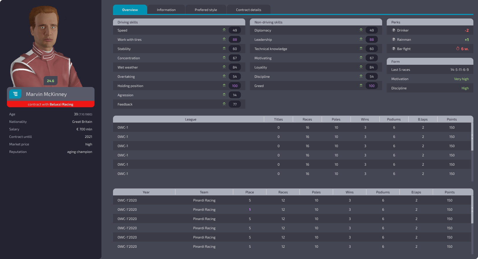
Task: Click the Feedback skill upgrade arrow
Action: coord(224,104)
